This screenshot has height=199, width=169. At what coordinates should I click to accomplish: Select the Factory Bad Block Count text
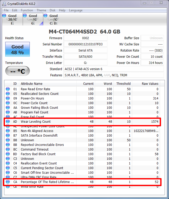(38, 154)
